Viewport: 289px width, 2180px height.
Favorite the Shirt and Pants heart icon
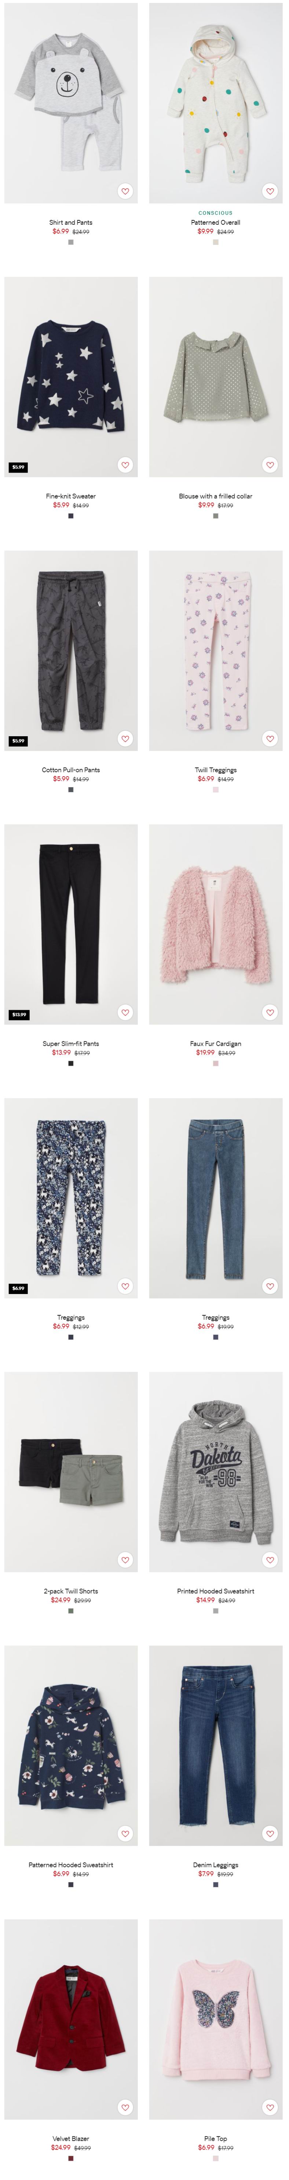(x=125, y=191)
